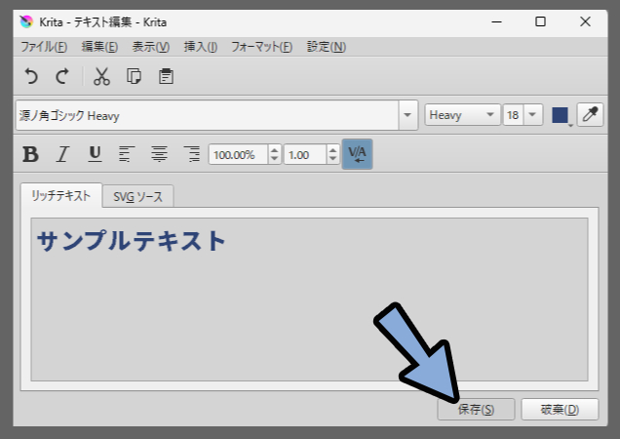This screenshot has width=620, height=439.
Task: Toggle bold formatting
Action: coord(31,154)
